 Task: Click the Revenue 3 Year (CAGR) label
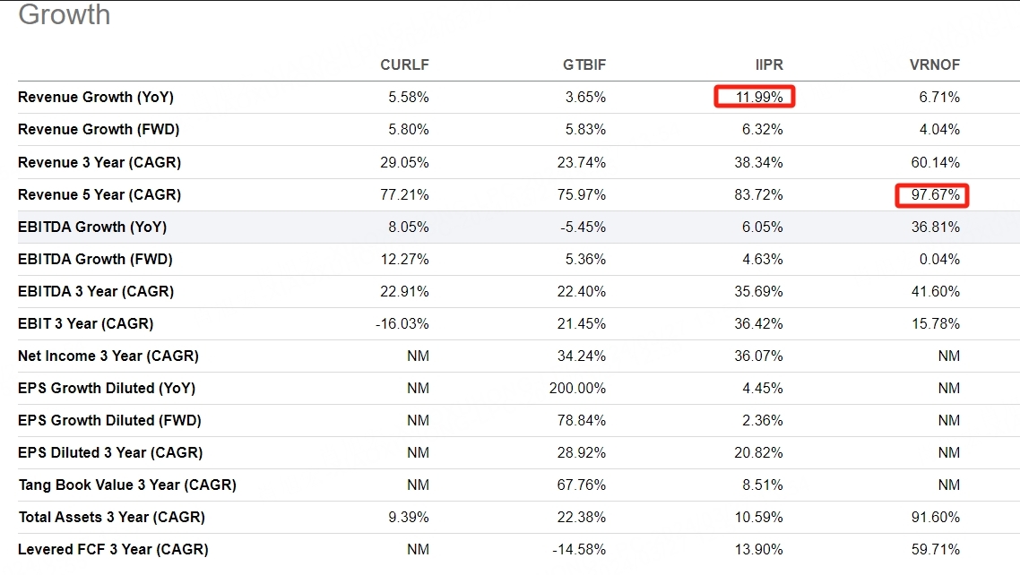[99, 162]
